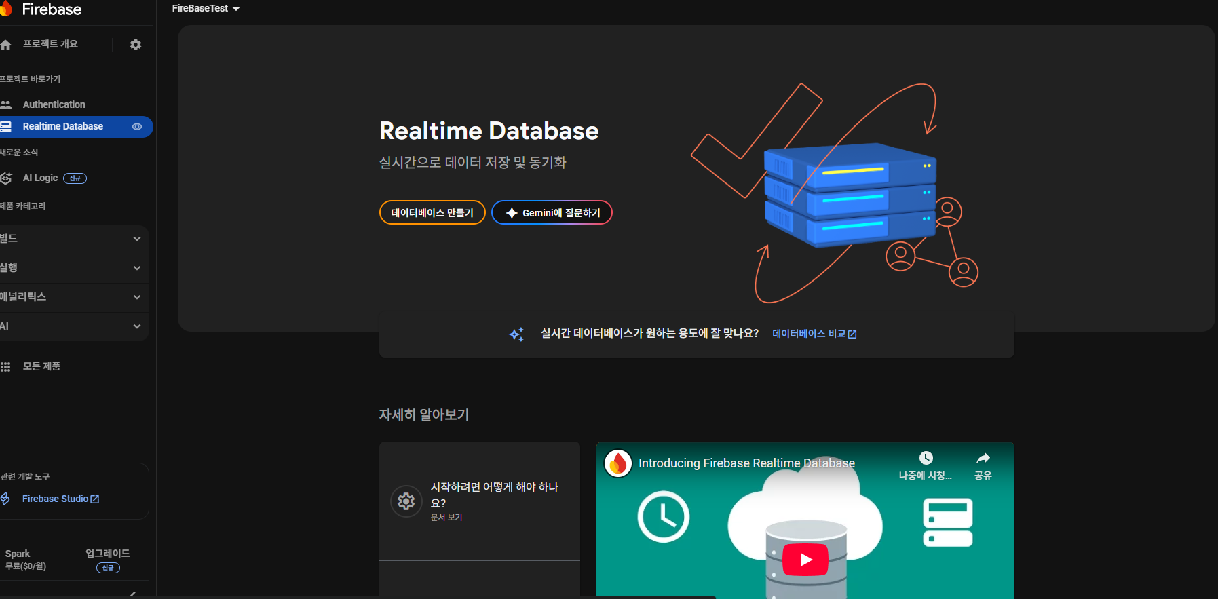Click the sparkle icon in database comparison banner
1218x599 pixels.
(x=516, y=334)
